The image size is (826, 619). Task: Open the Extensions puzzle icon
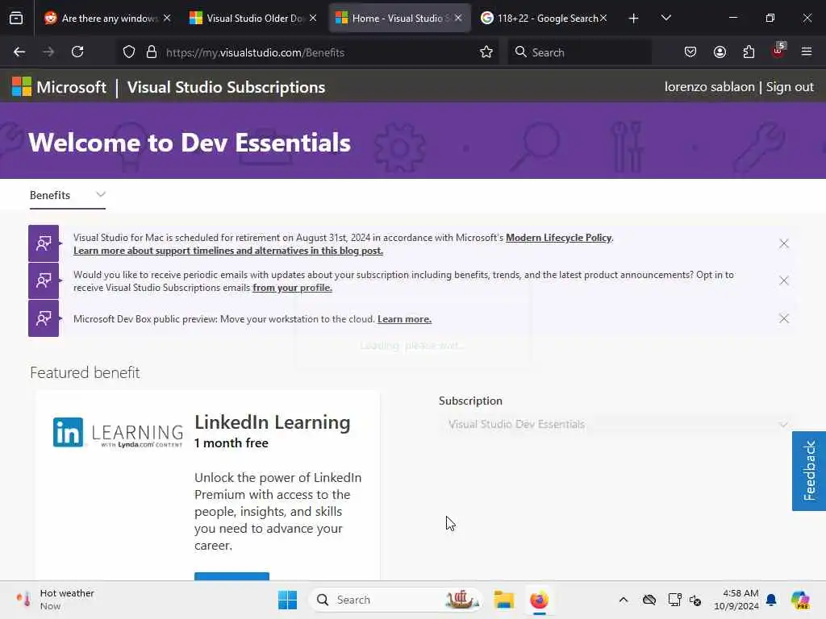click(749, 52)
